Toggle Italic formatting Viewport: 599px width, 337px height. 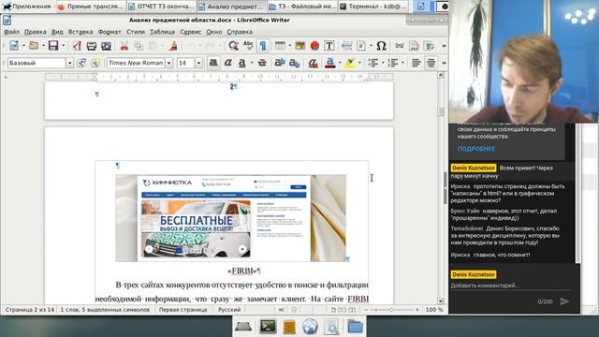coord(228,63)
